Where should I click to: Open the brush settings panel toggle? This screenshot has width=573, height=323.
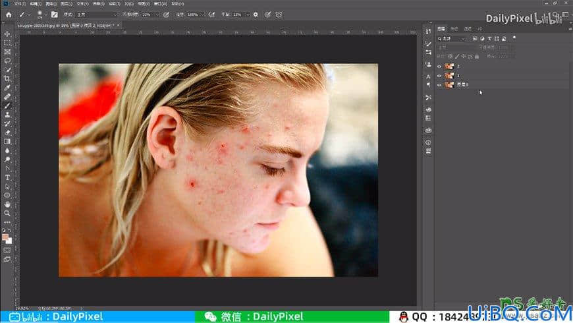pyautogui.click(x=55, y=15)
